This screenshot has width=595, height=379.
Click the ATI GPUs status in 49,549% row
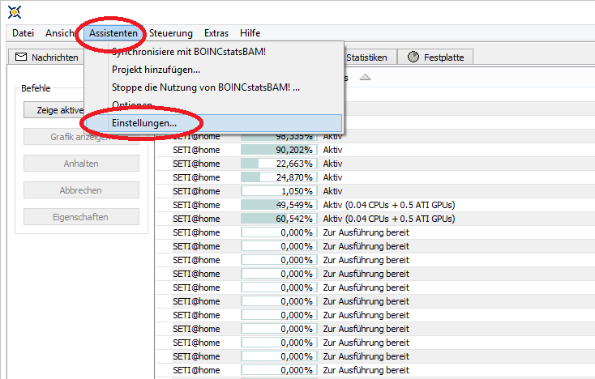tap(389, 205)
